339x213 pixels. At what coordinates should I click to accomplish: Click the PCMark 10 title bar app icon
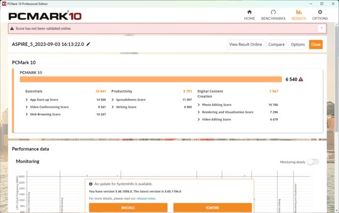pos(4,4)
